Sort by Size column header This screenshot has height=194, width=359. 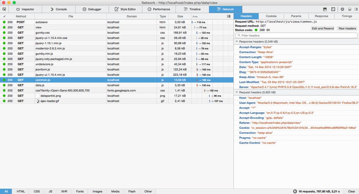[x=180, y=16]
